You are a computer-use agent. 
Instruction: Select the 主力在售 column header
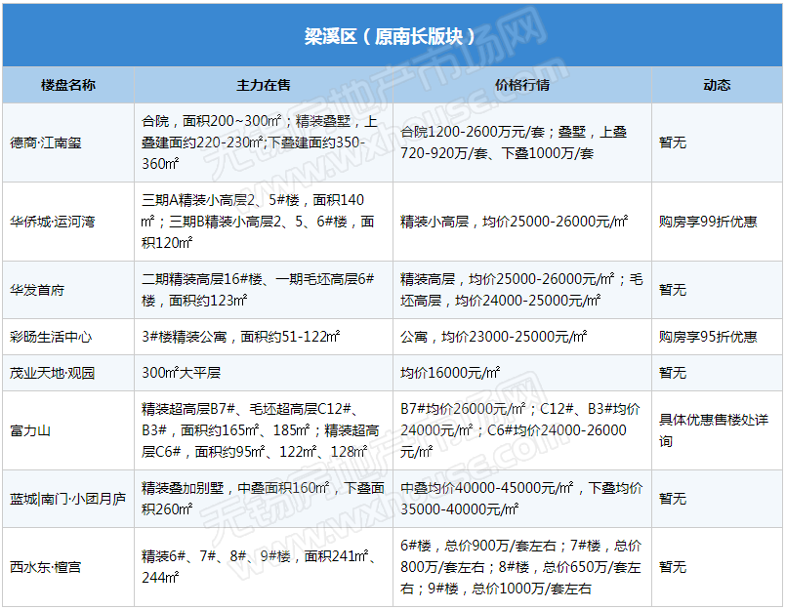pyautogui.click(x=264, y=85)
